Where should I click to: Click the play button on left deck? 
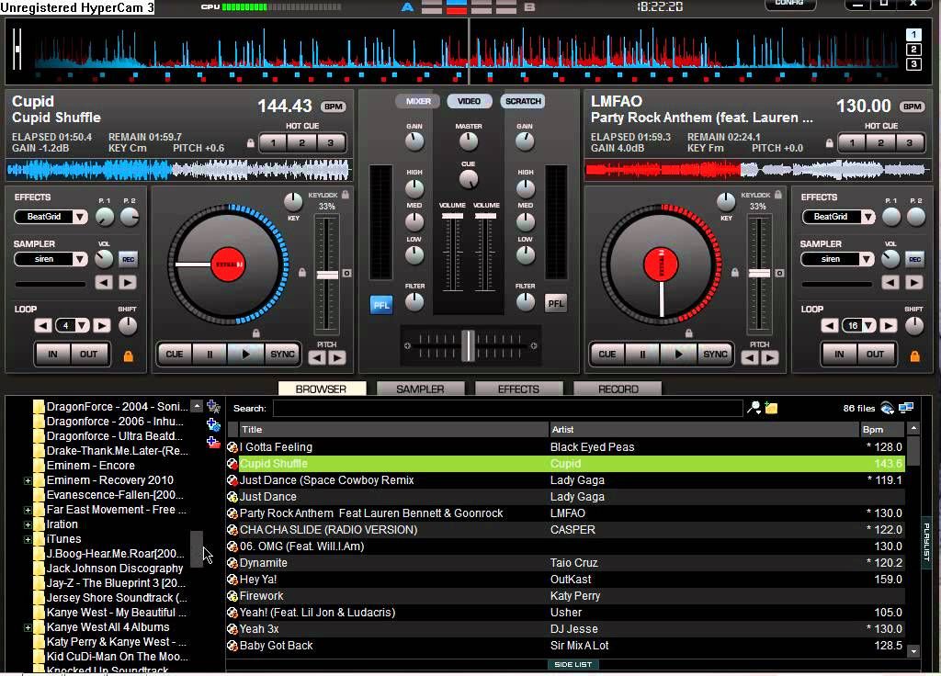pyautogui.click(x=245, y=354)
